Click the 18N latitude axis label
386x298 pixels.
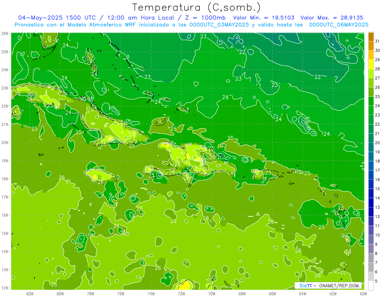5,179
